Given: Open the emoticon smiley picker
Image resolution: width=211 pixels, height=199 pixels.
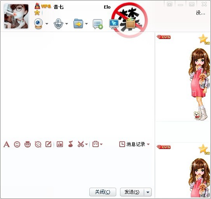Looking at the screenshot, I should [17, 144].
